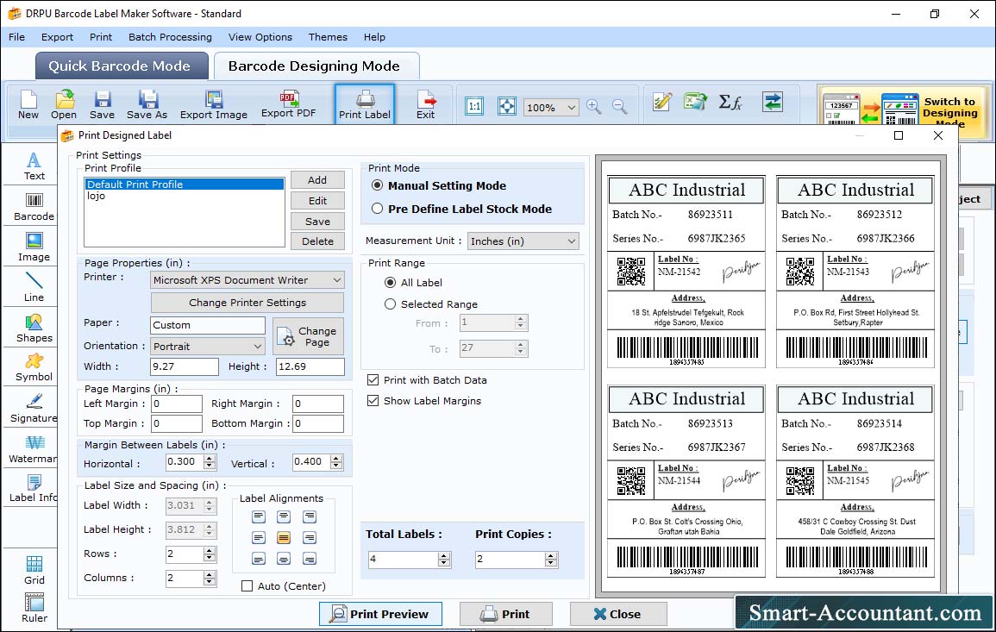Click the edit pencil notepad icon
This screenshot has height=632, width=996.
click(x=662, y=102)
